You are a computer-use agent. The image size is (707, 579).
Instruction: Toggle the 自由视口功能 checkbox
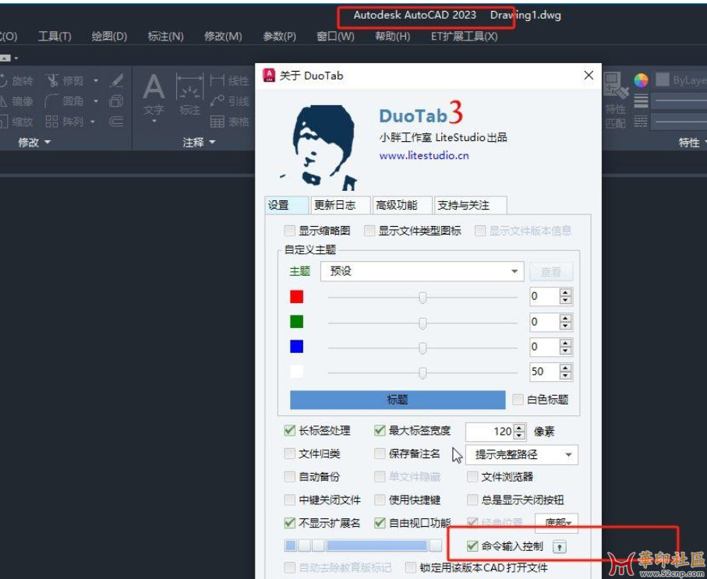(x=380, y=523)
